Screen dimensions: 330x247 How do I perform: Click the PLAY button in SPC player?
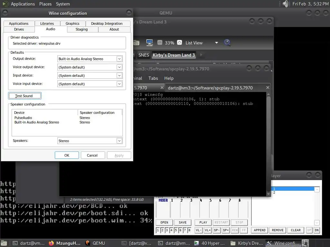click(203, 223)
